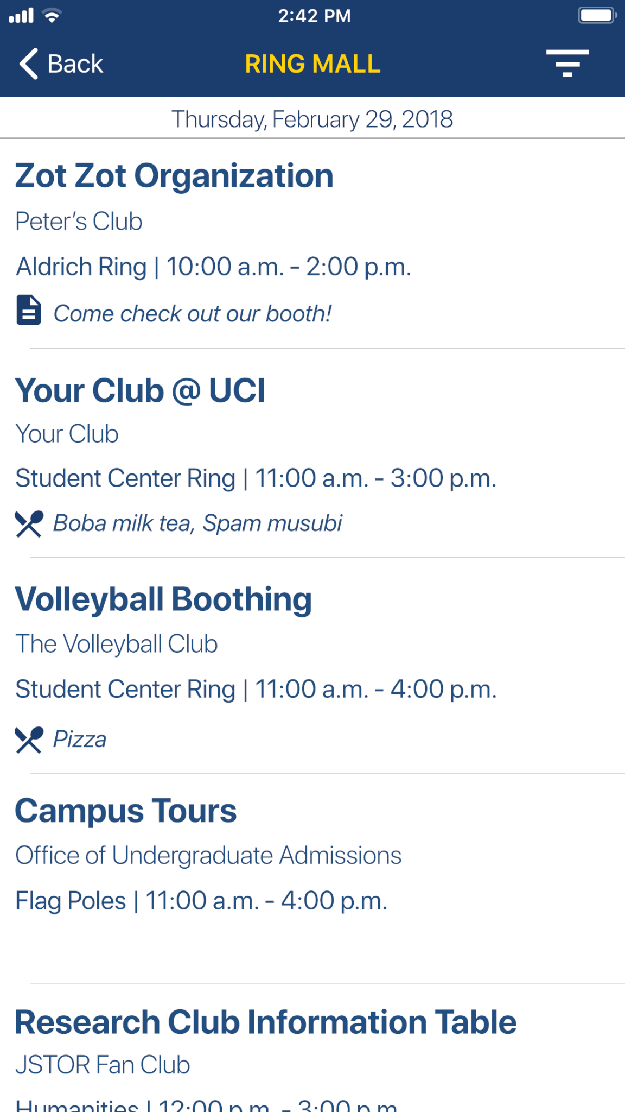Image resolution: width=625 pixels, height=1112 pixels.
Task: Tap food utensils icon beside Boba milk tea
Action: [x=29, y=524]
